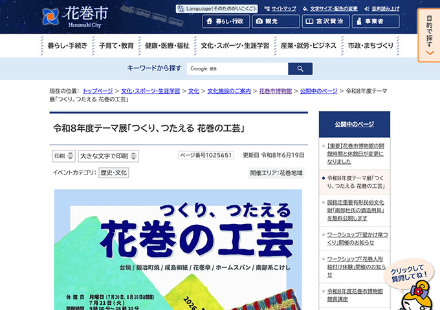Screen dimensions: 440x310
Task: Activate 音声読み上げ link
Action: (382, 8)
